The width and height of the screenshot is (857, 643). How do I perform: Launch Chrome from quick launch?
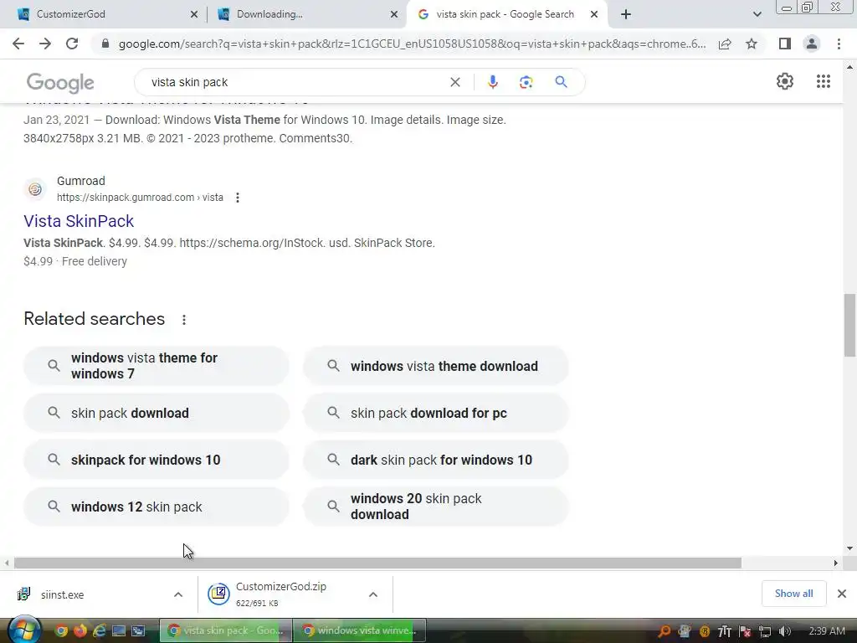(61, 631)
